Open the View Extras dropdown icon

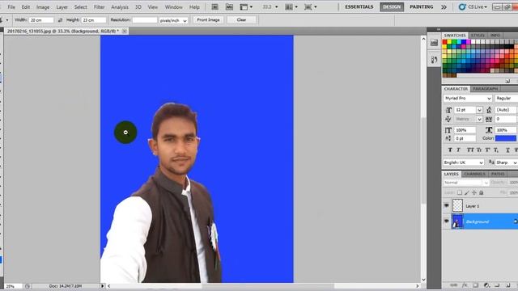[246, 7]
